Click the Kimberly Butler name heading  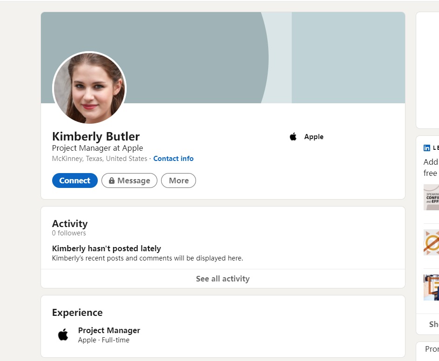pyautogui.click(x=96, y=137)
